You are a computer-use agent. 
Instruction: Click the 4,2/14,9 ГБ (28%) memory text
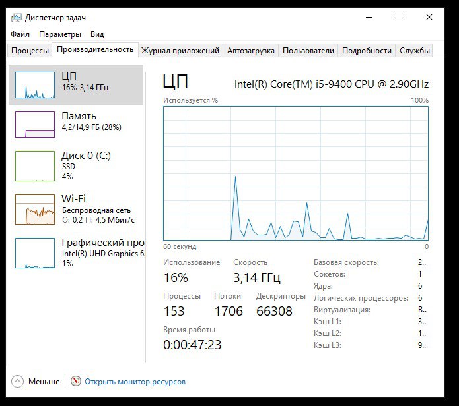(91, 127)
